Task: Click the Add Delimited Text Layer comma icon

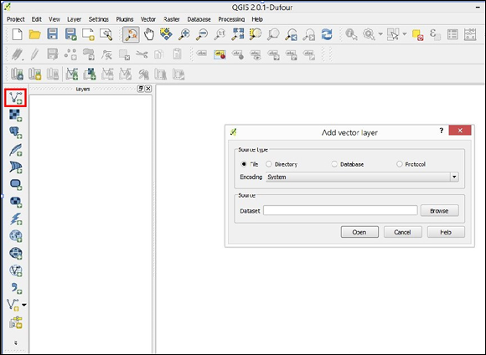Action: (16, 288)
